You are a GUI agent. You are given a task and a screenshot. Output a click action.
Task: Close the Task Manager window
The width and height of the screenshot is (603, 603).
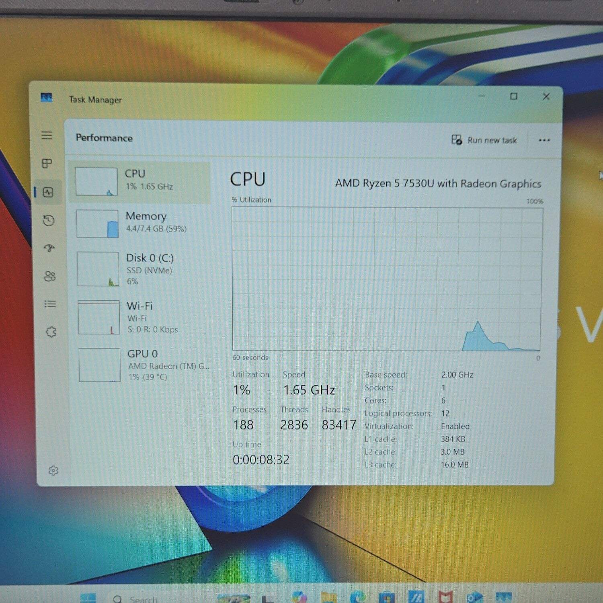[x=546, y=96]
